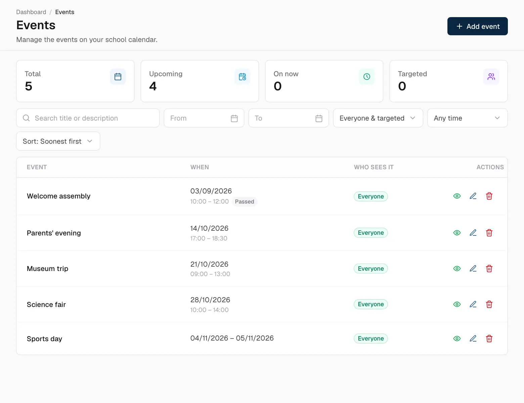Click the people icon on Targeted card
The width and height of the screenshot is (524, 403).
(x=491, y=77)
